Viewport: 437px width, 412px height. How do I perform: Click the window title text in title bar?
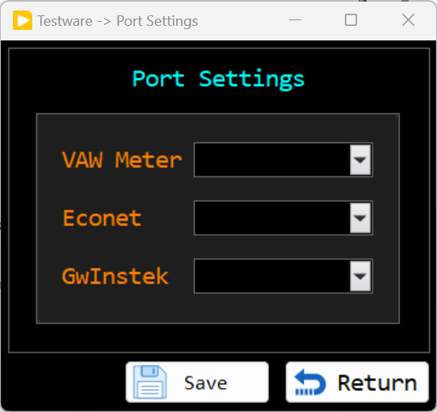(118, 21)
